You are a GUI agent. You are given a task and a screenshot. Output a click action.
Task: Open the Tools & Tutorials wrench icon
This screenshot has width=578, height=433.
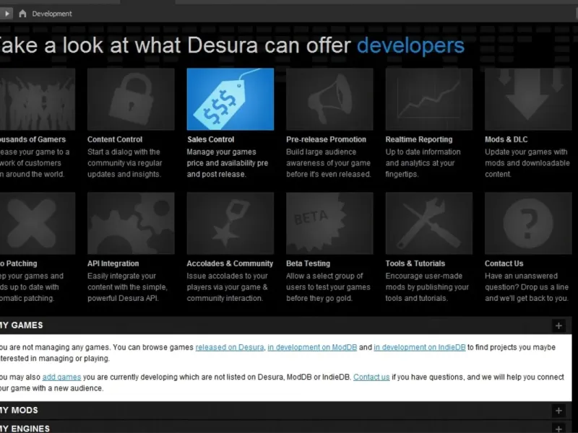[429, 223]
